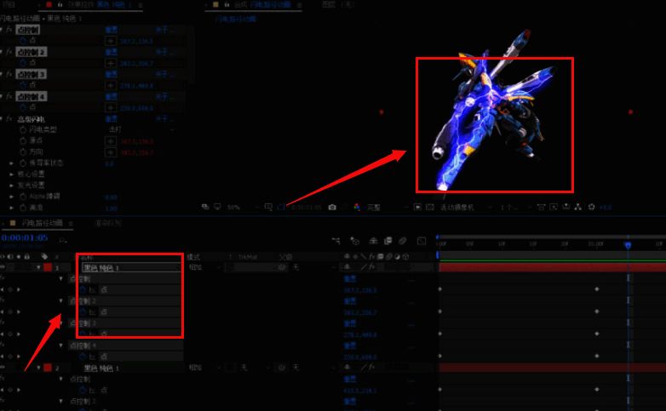Click the playhead current time indicator
666x411 pixels.
[x=628, y=245]
